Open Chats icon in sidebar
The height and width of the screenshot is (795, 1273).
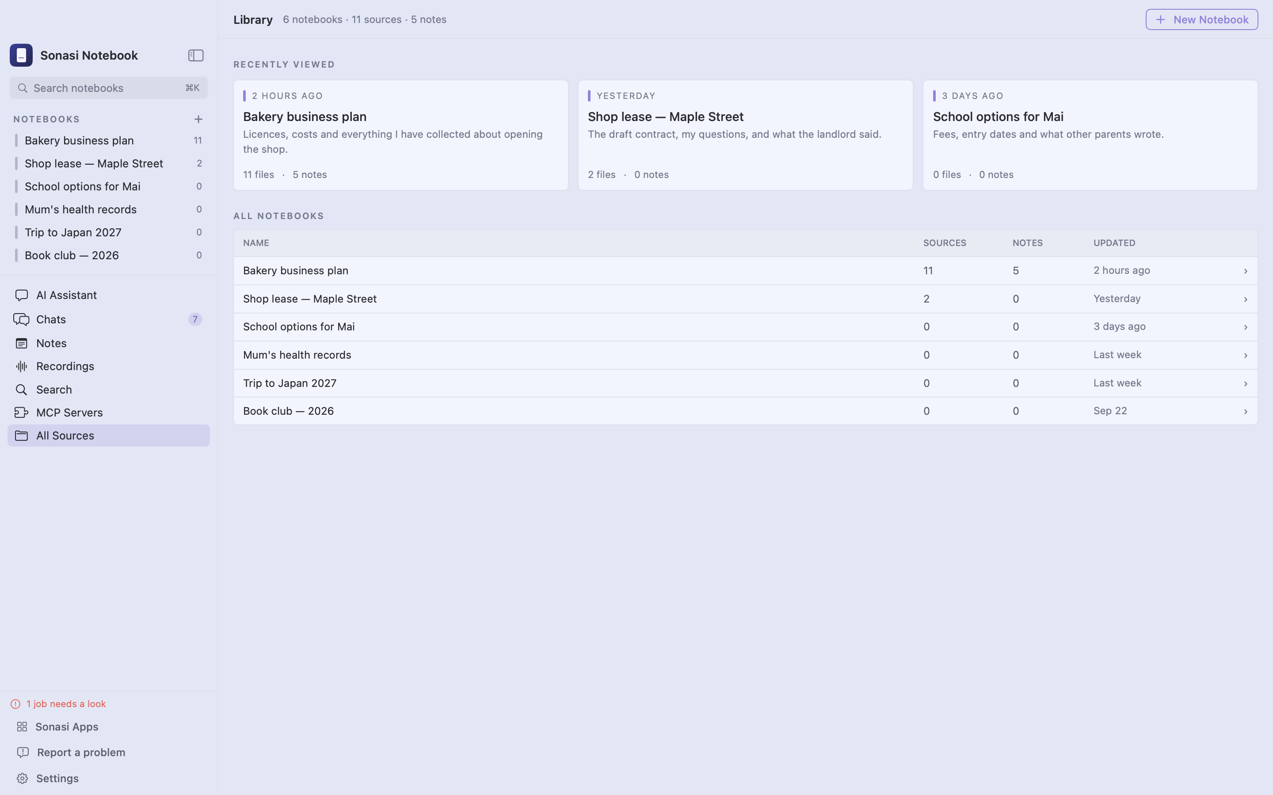click(22, 319)
